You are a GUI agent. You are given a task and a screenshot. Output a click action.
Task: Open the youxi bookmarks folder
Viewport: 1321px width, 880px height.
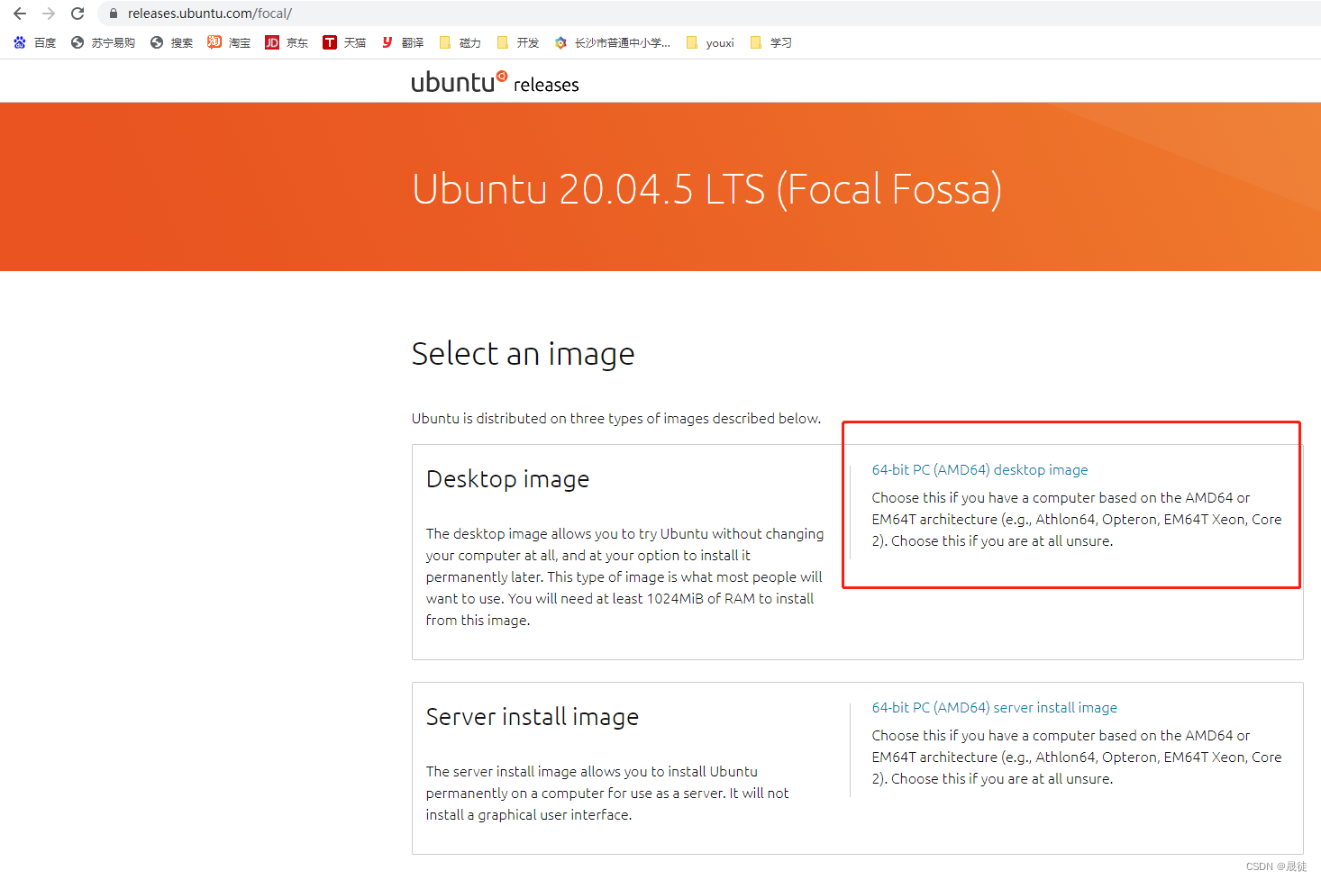click(710, 42)
